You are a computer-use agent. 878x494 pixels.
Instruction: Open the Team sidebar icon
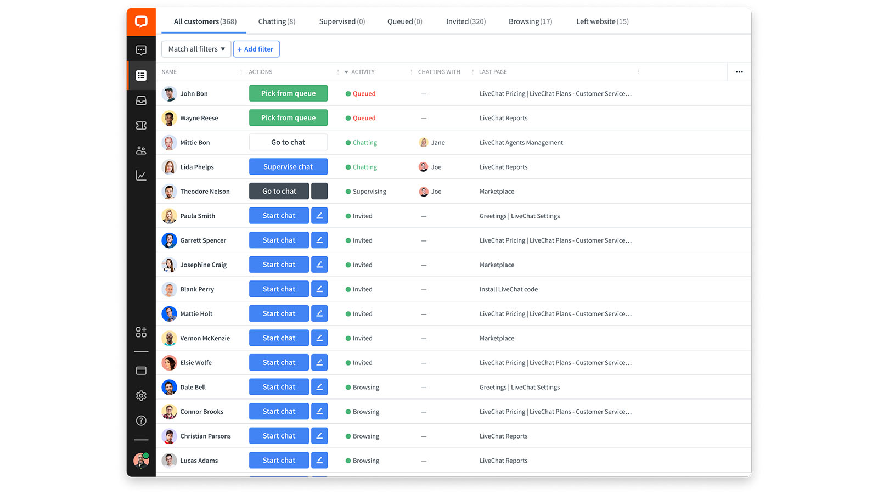[141, 150]
